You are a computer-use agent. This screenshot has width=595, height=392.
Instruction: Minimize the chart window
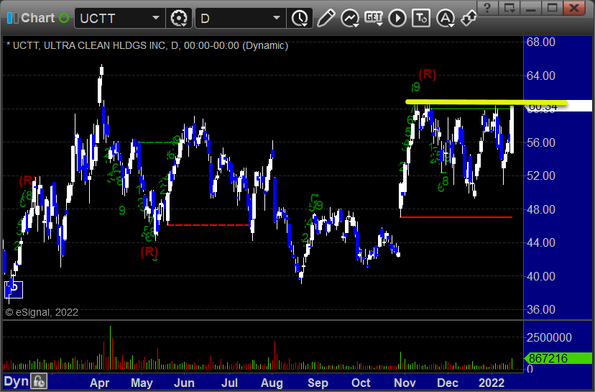[x=531, y=8]
